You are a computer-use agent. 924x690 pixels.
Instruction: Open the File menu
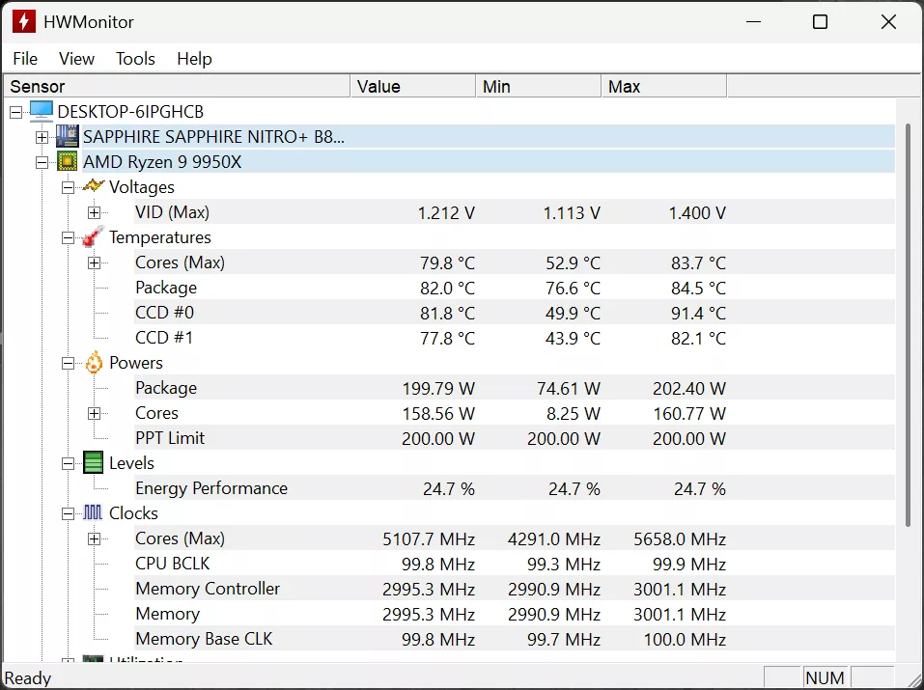click(25, 58)
